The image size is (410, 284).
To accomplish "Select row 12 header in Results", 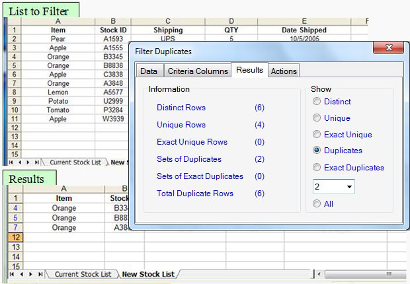I will pos(15,236).
